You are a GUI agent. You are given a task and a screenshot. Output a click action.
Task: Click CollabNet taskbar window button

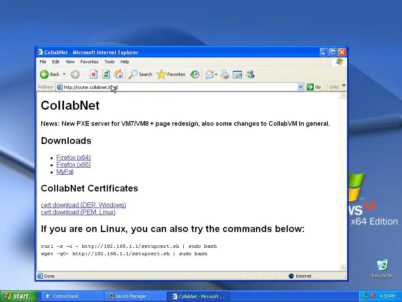[x=198, y=296]
